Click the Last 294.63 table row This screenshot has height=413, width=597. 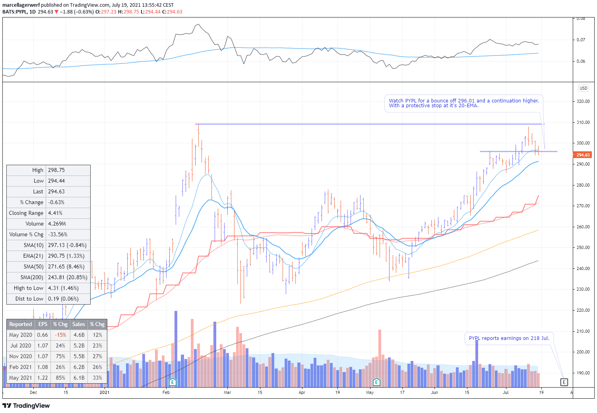[48, 191]
